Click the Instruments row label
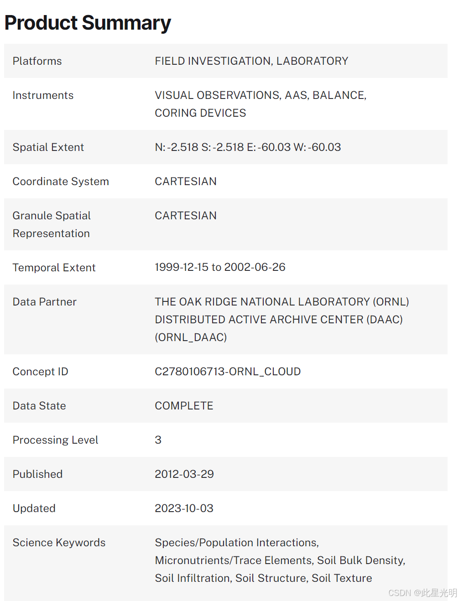Image resolution: width=459 pixels, height=601 pixels. click(x=43, y=95)
